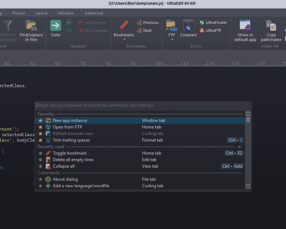
Task: Click the Collapse all list icon
Action: point(48,166)
